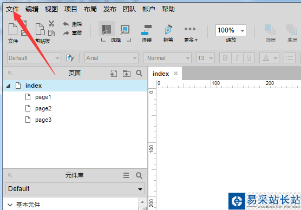This screenshot has height=210, width=301.
Task: Click the bullet list icon
Action: point(290,58)
